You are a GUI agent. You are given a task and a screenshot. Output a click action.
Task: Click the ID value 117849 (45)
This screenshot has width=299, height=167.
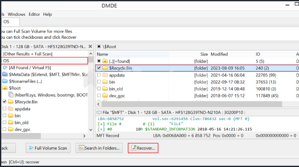click(267, 95)
